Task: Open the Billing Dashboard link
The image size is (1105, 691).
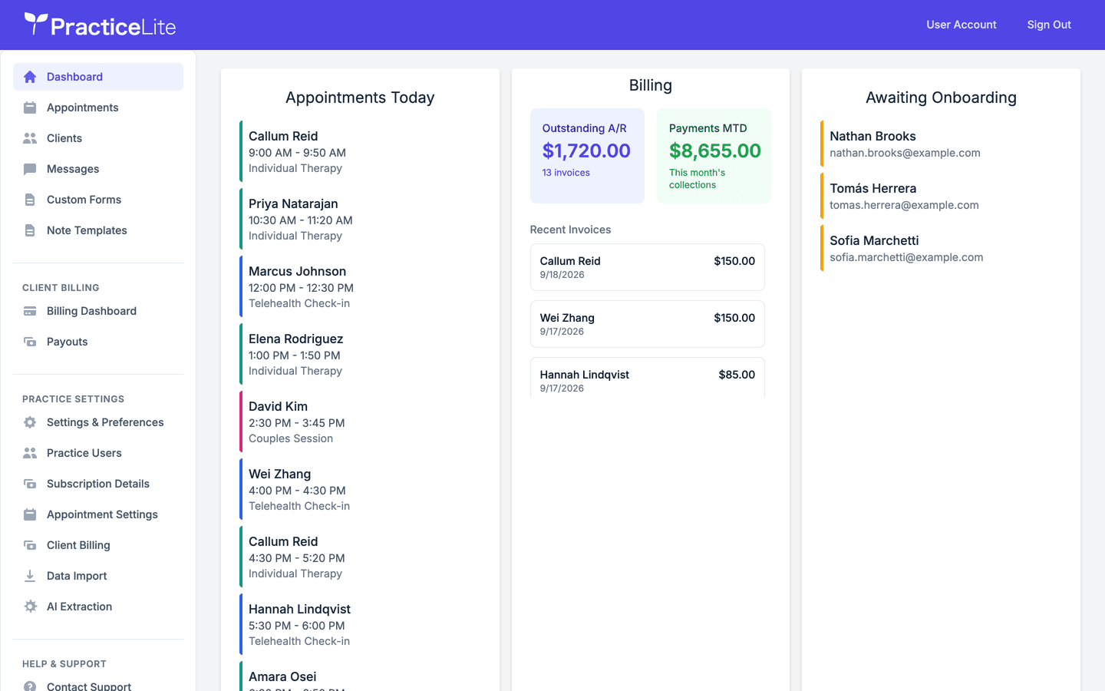Action: (98, 311)
